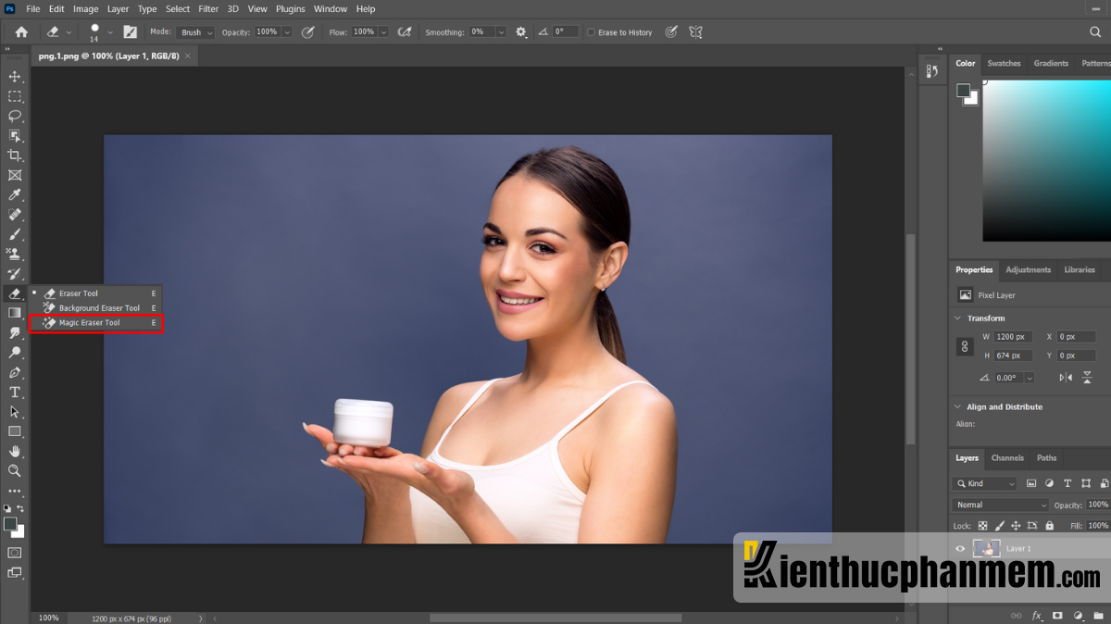This screenshot has height=624, width=1111.
Task: Hide Layer 1 using the eye icon
Action: pyautogui.click(x=960, y=549)
